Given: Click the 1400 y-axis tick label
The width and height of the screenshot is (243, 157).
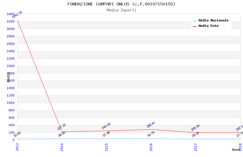Looking at the screenshot, I should [x=11, y=88].
